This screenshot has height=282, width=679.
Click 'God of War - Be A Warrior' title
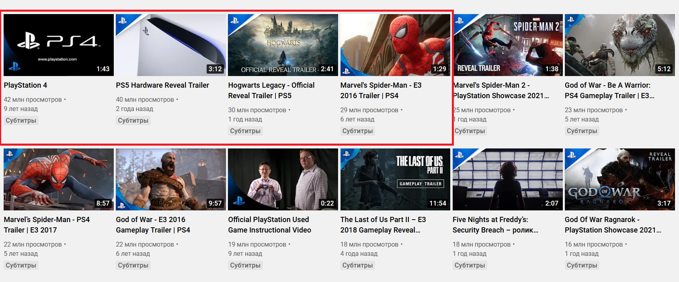tap(609, 91)
